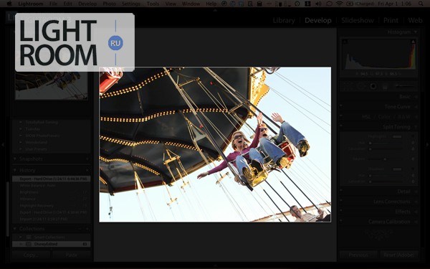Screen dimensions: 430x269
Task: Toggle the bottom filmstrip panel arrow
Action: (215, 265)
